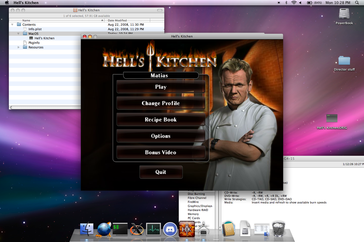The height and width of the screenshot is (242, 364).
Task: Select PC Cards in System Profiler list
Action: tap(194, 218)
